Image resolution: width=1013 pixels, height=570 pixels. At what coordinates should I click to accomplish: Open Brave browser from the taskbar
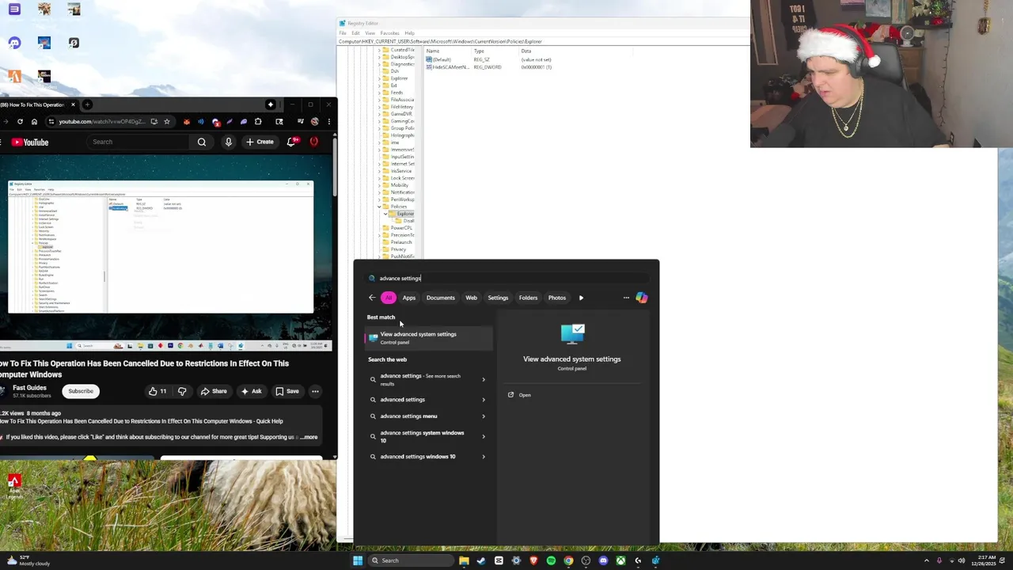coord(533,560)
